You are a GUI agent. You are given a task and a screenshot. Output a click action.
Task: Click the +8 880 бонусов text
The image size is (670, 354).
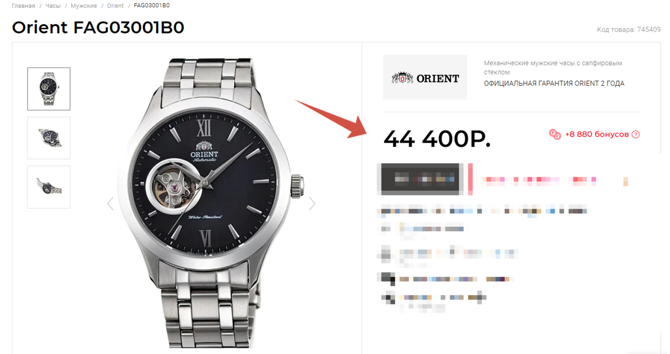(x=597, y=134)
